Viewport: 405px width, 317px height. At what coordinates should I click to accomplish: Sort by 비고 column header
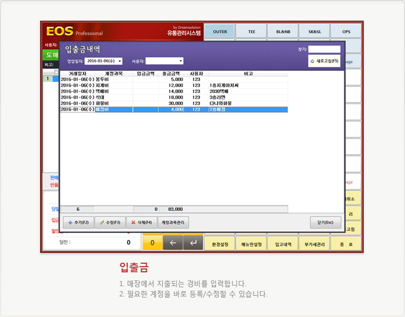(248, 74)
